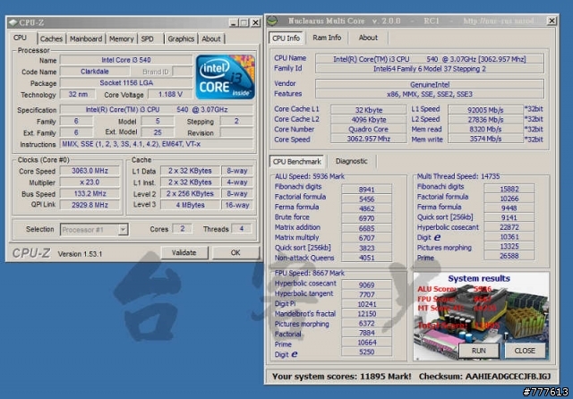The image size is (573, 399).
Task: Close the CPU-Z window
Action: (256, 22)
